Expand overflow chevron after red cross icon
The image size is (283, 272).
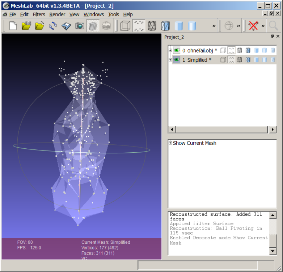(x=263, y=26)
